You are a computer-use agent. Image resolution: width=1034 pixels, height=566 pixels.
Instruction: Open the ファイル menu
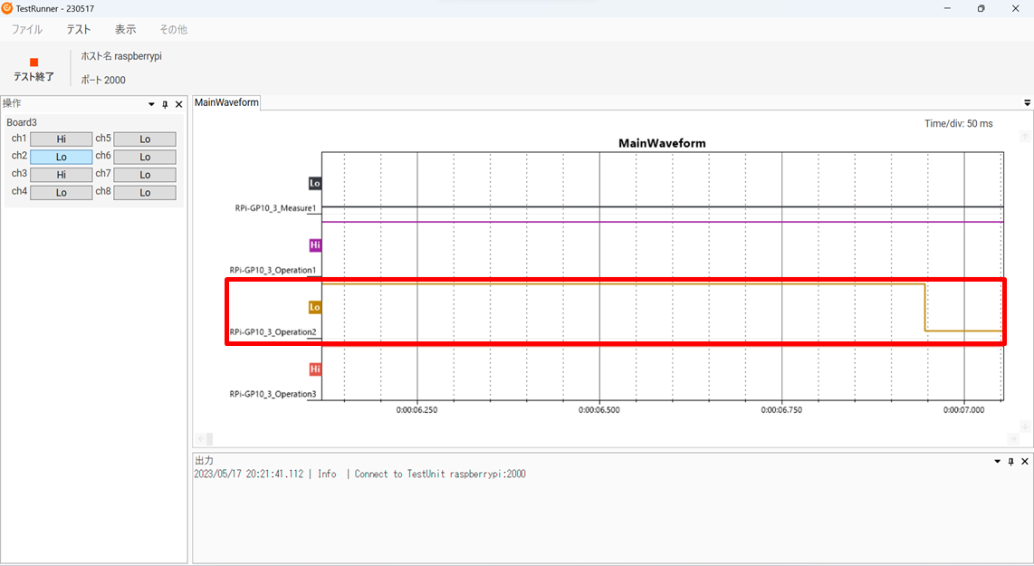coord(26,29)
